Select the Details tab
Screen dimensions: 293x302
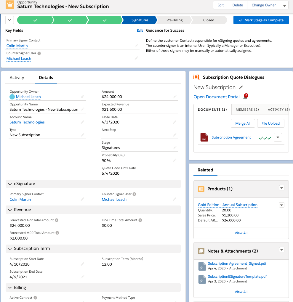[x=46, y=78]
